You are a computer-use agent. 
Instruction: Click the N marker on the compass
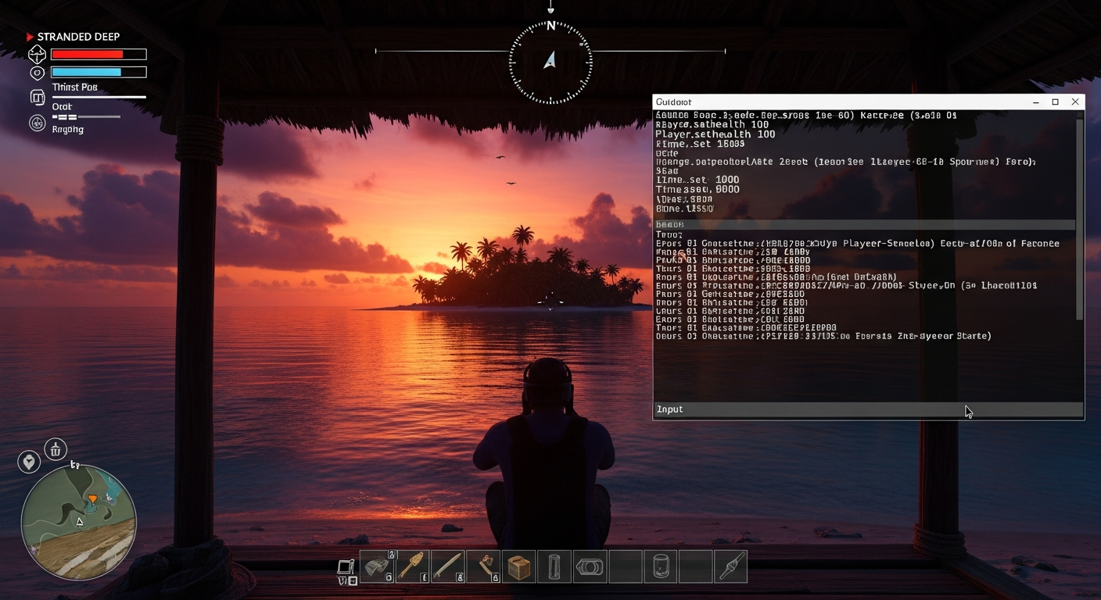[550, 24]
